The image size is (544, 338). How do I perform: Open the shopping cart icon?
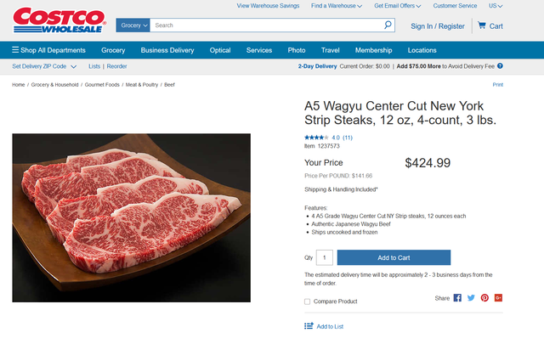tap(482, 25)
